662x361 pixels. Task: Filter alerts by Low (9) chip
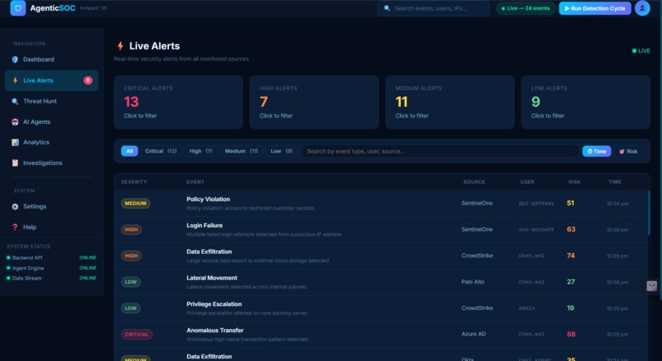pyautogui.click(x=282, y=151)
